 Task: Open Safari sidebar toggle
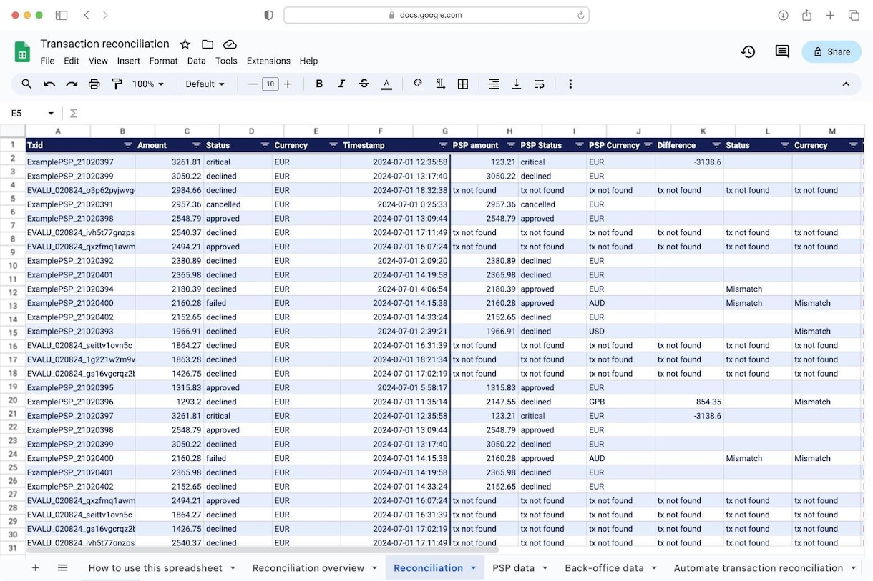click(62, 15)
